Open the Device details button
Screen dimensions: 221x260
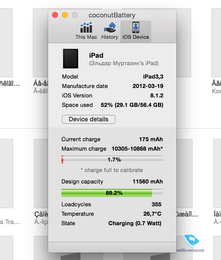89,119
